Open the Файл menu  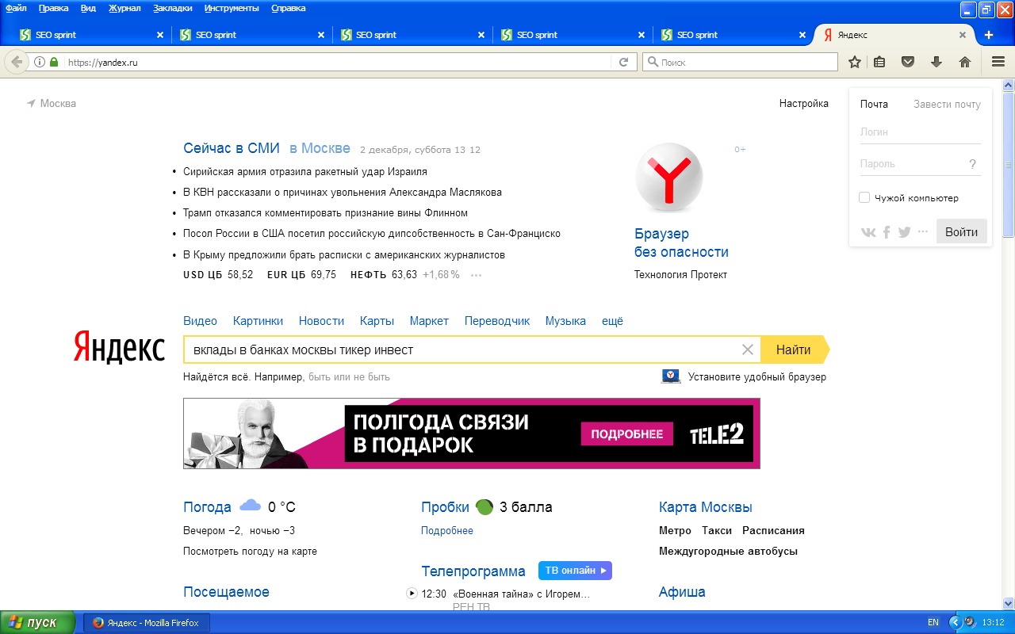click(x=16, y=8)
